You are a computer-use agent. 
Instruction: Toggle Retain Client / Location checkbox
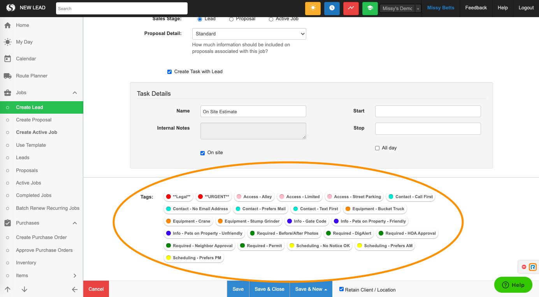[x=341, y=289]
